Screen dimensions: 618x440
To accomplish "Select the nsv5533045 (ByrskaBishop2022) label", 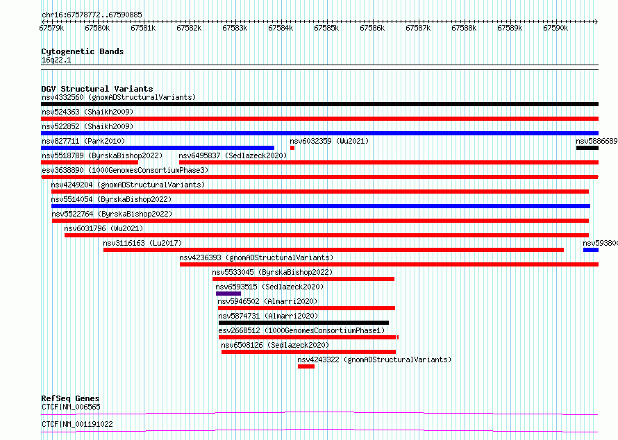I will pos(272,272).
